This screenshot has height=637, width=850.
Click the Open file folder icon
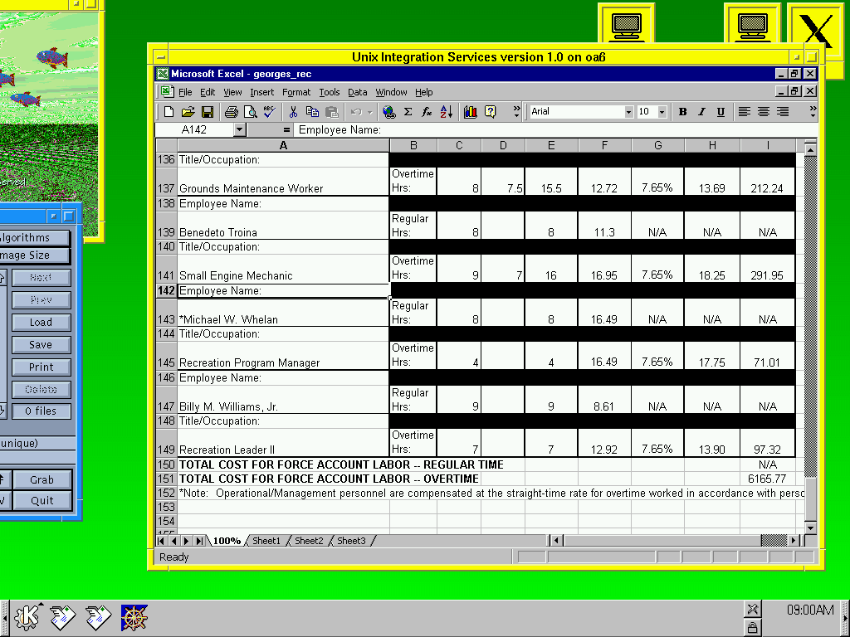(188, 112)
